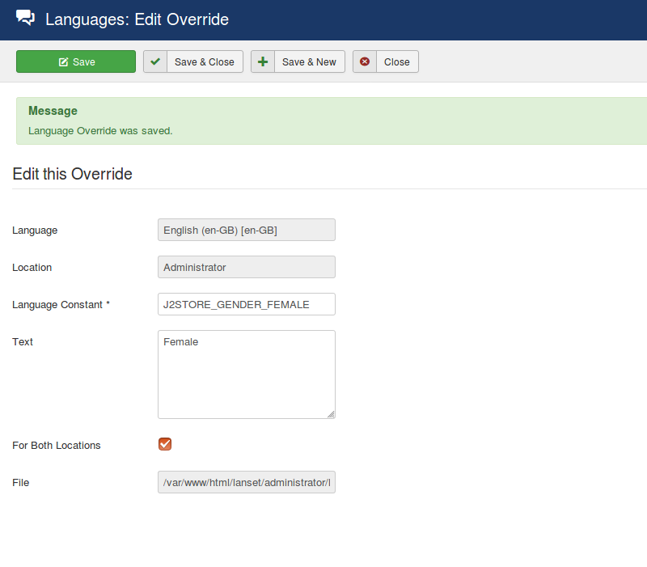Click the edit icon on the green Save button

click(63, 62)
